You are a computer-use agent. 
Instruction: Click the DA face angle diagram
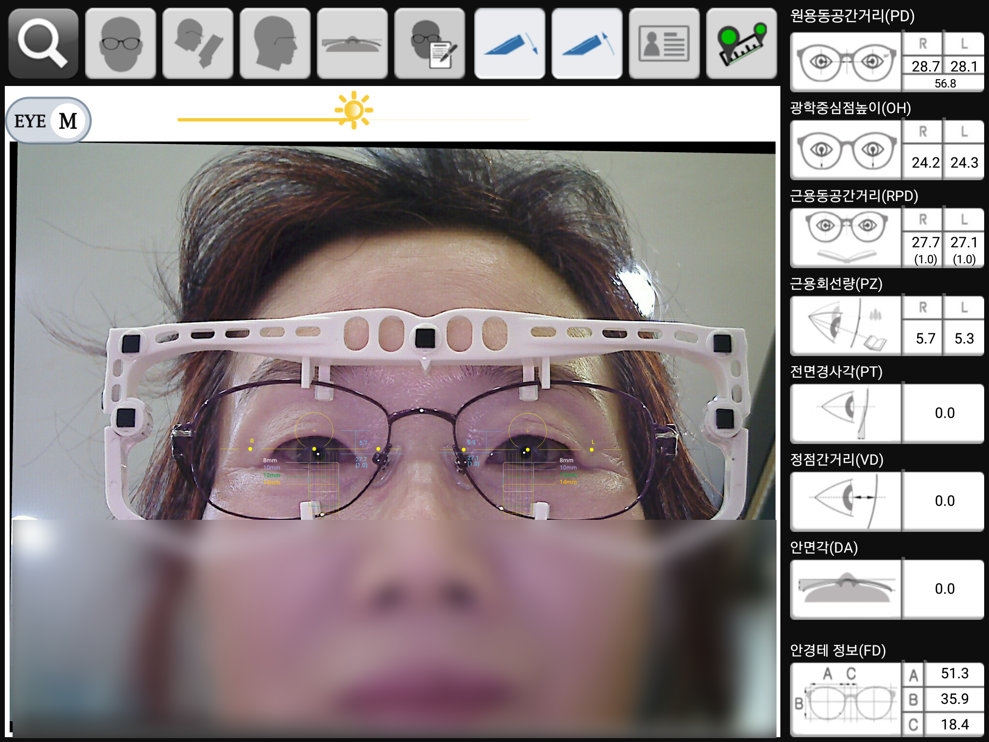(846, 589)
